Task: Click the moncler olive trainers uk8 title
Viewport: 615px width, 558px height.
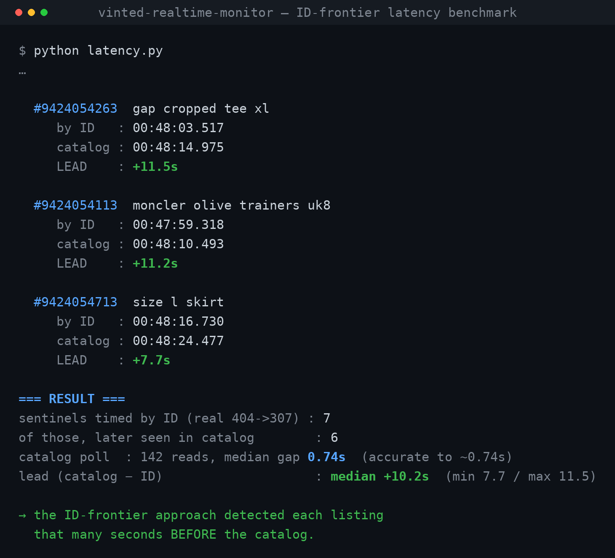Action: tap(232, 205)
